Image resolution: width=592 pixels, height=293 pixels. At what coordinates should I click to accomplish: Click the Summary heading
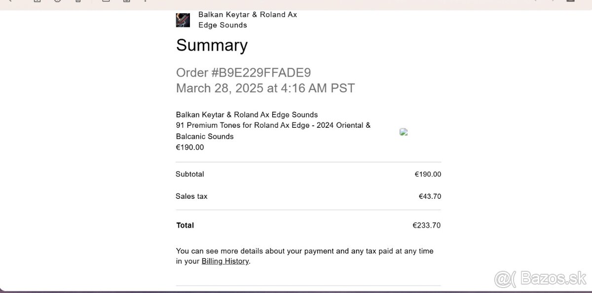pyautogui.click(x=212, y=45)
